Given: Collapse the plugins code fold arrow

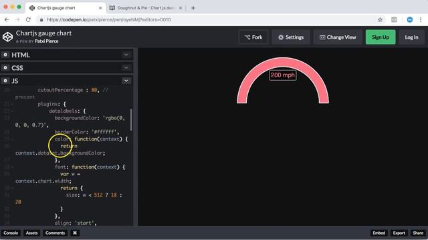Looking at the screenshot, I should (x=12, y=104).
